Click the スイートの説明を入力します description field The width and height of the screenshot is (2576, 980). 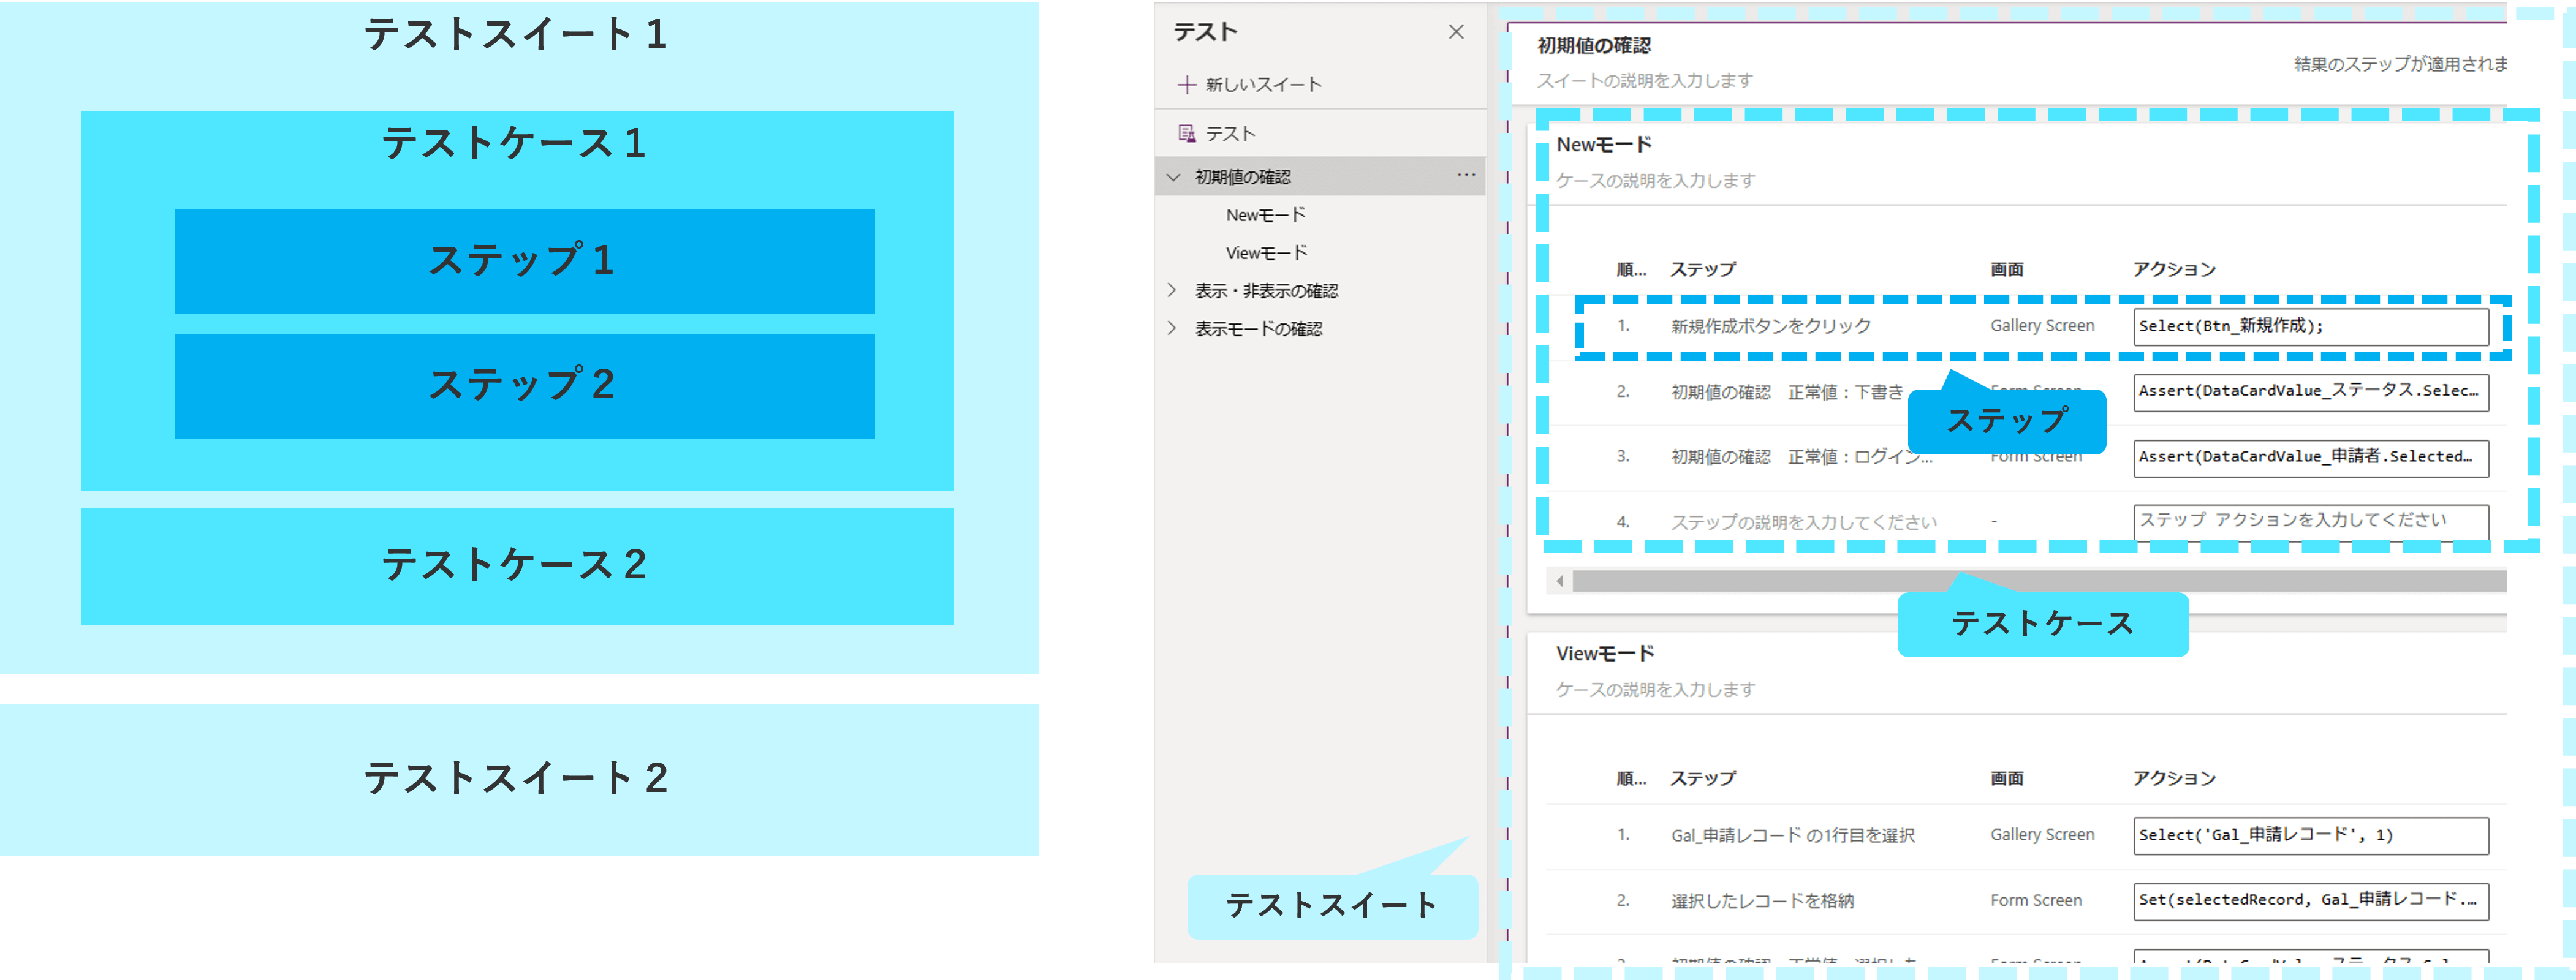pos(1645,81)
